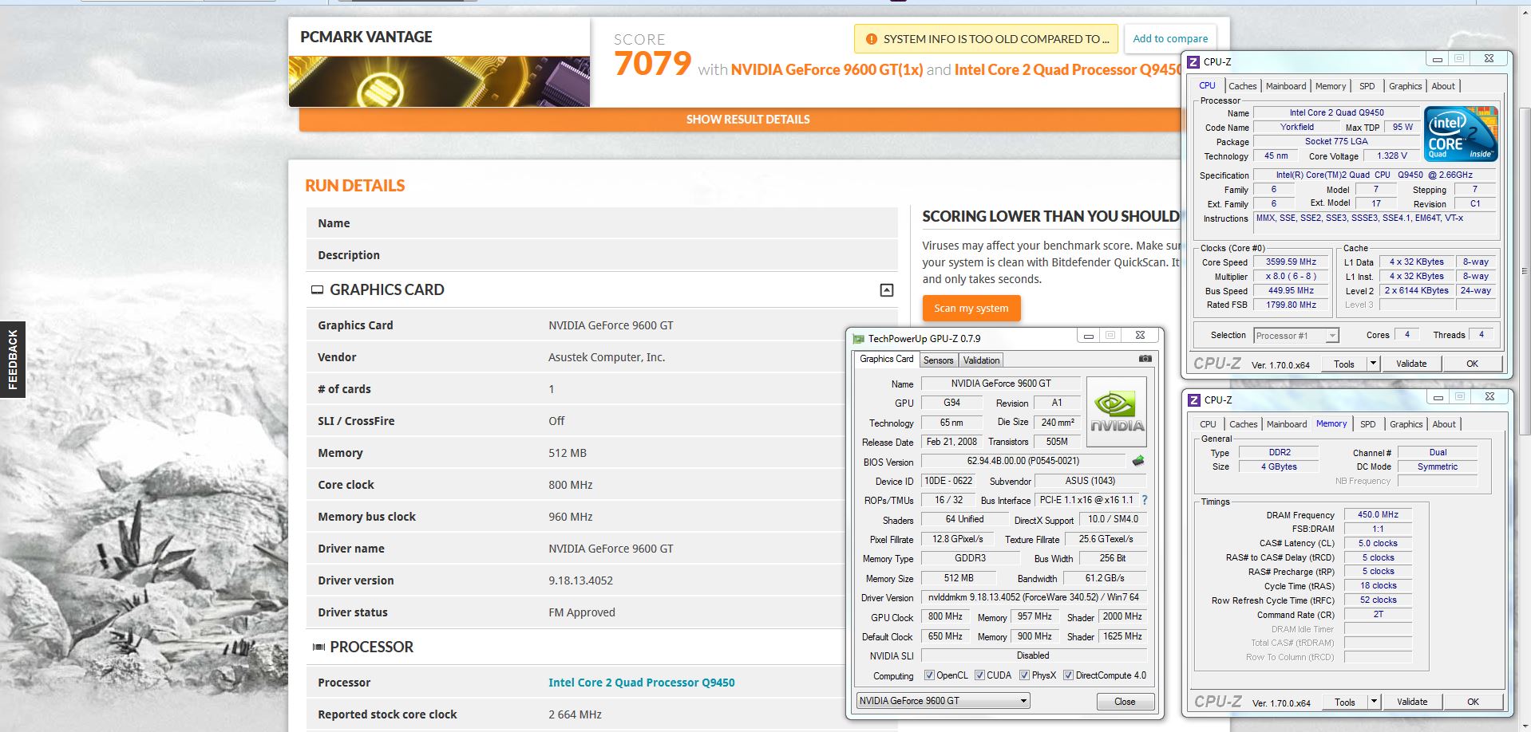Toggle the CUDA checkbox
This screenshot has width=1531, height=732.
(980, 675)
